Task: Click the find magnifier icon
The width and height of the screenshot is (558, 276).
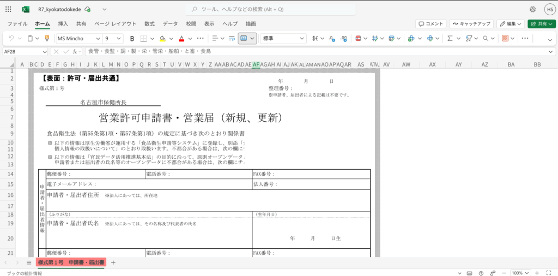Action: click(x=486, y=39)
